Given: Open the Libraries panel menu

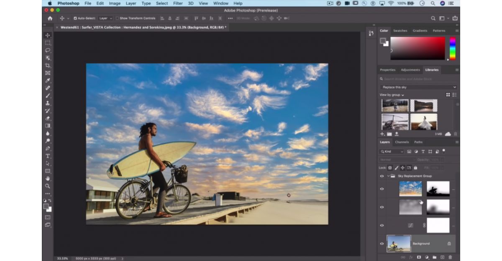Looking at the screenshot, I should click(457, 70).
